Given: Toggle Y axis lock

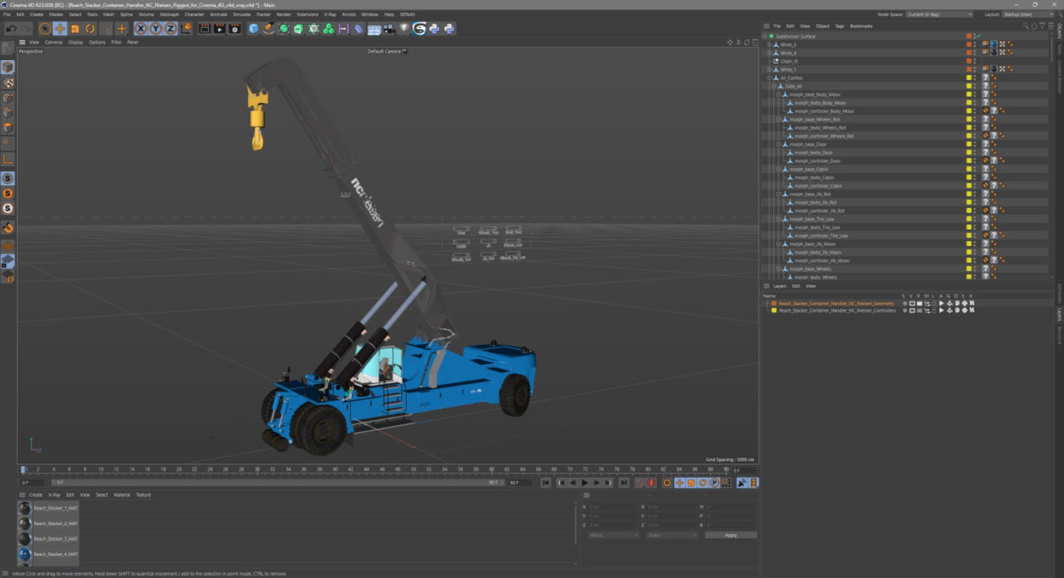Looking at the screenshot, I should pos(156,29).
